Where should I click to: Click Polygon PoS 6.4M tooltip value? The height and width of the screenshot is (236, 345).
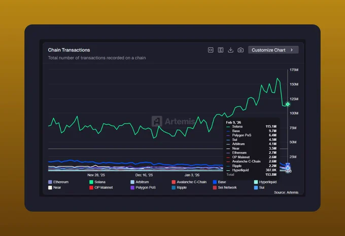point(272,135)
